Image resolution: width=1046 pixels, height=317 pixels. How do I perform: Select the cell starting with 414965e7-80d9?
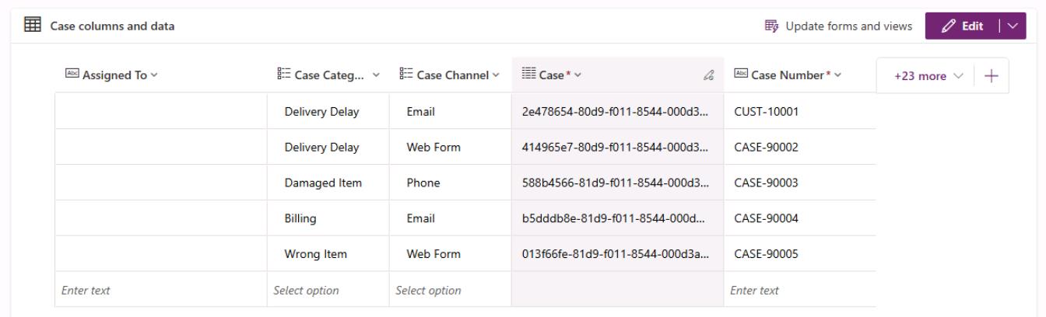618,147
